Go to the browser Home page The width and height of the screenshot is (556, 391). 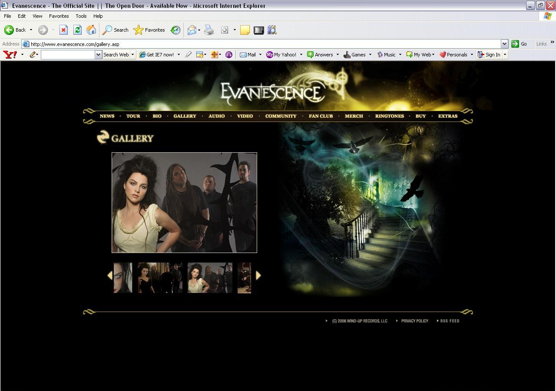(91, 30)
